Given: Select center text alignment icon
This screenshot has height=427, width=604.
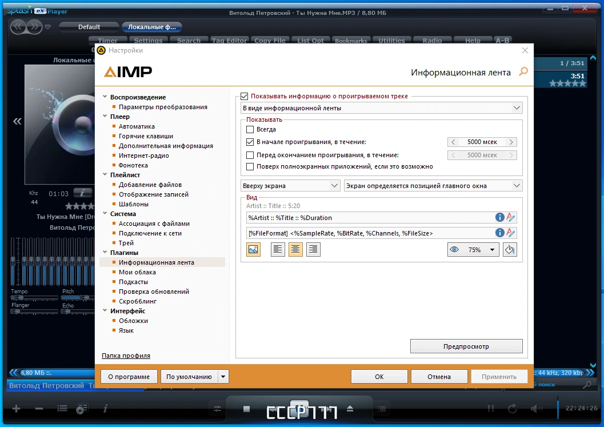Looking at the screenshot, I should pyautogui.click(x=295, y=249).
